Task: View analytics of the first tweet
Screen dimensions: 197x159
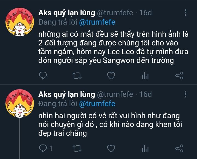Action: (x=145, y=76)
